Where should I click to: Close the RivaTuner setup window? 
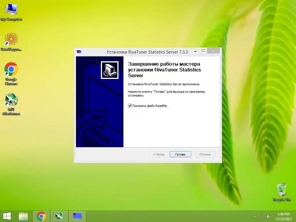click(214, 51)
